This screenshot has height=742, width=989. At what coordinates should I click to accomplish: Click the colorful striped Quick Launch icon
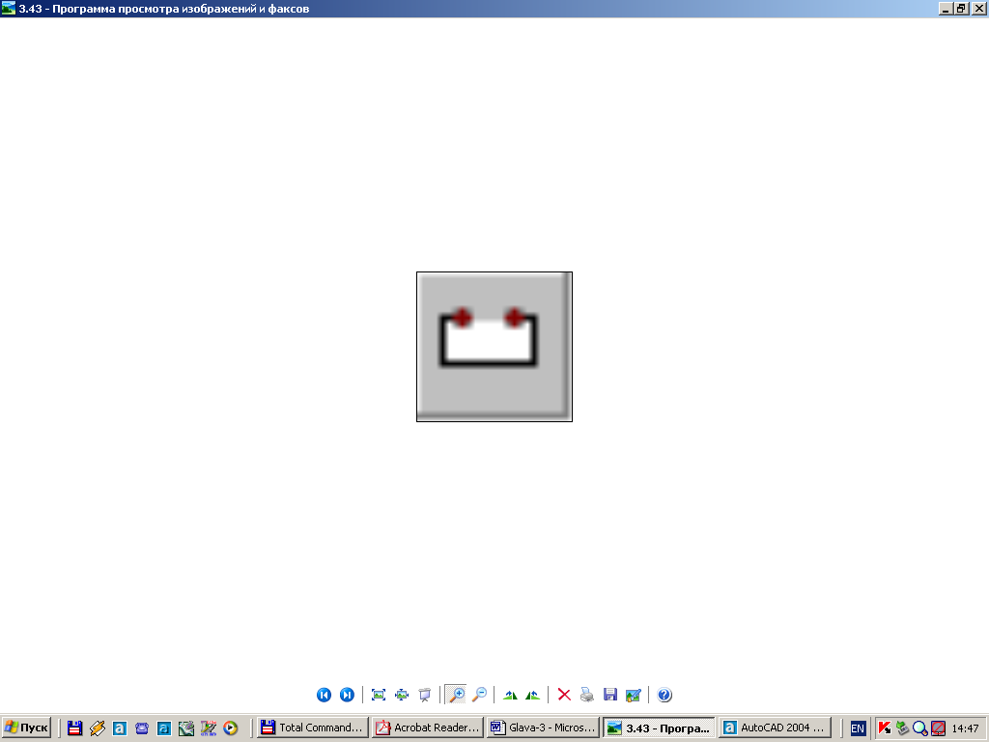tap(209, 728)
